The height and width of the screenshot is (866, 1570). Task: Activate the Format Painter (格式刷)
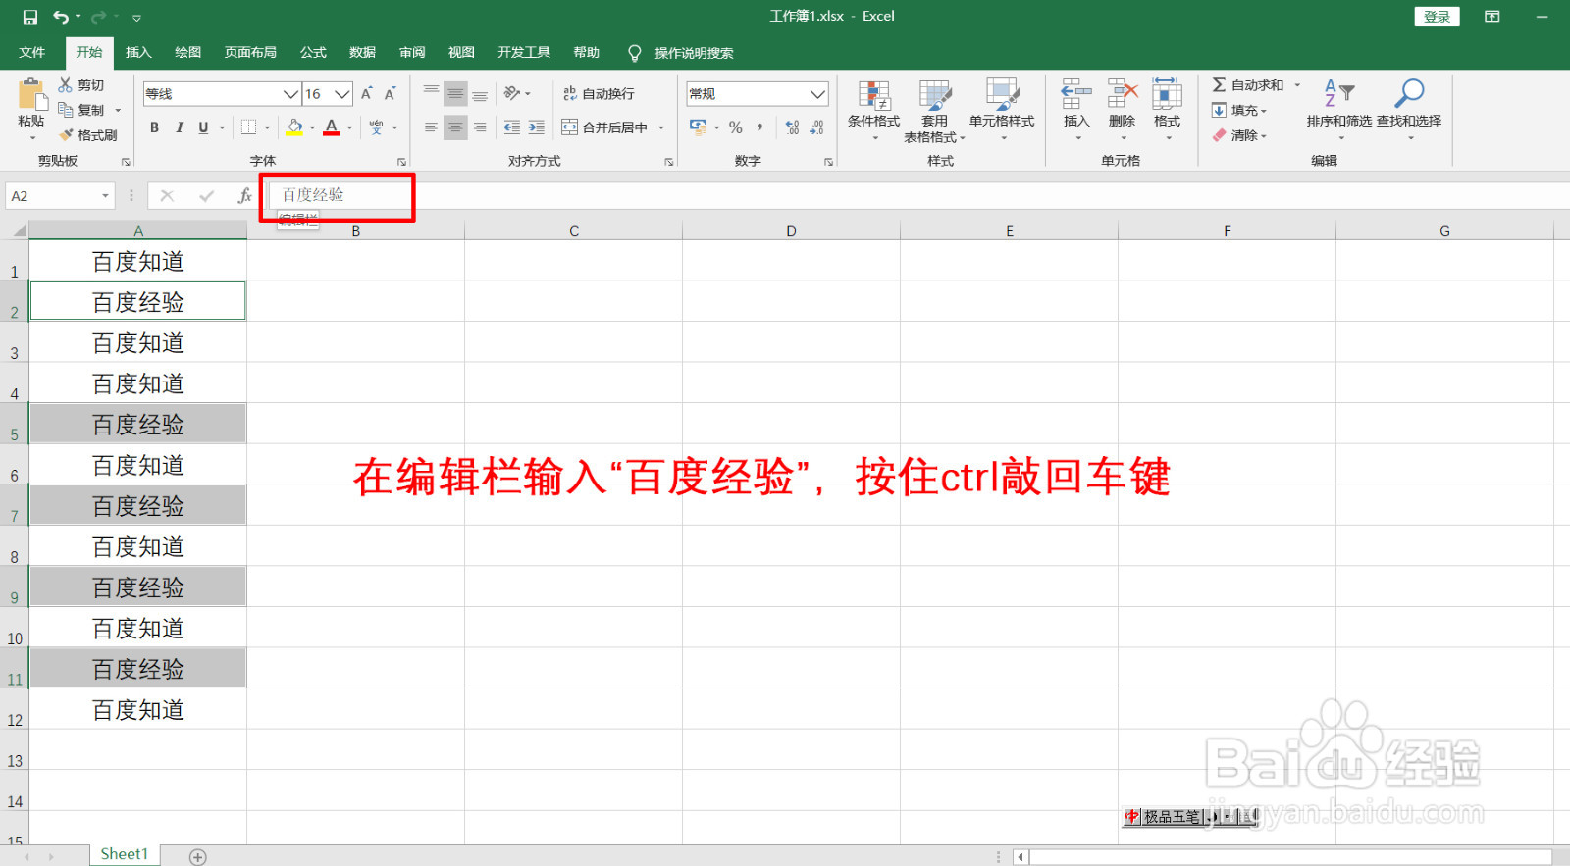click(x=66, y=135)
